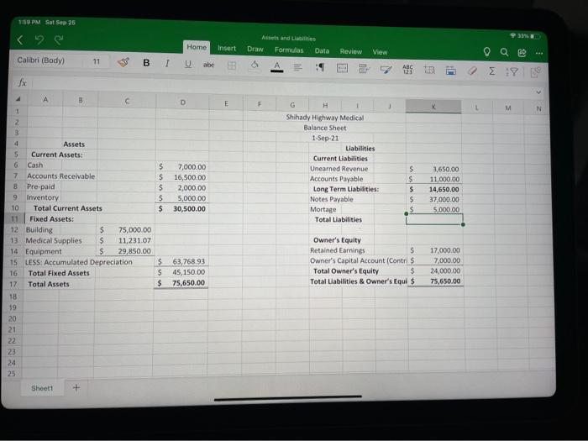Viewport: 588px width, 441px height.
Task: Click into the formula bar field
Action: [x=281, y=87]
